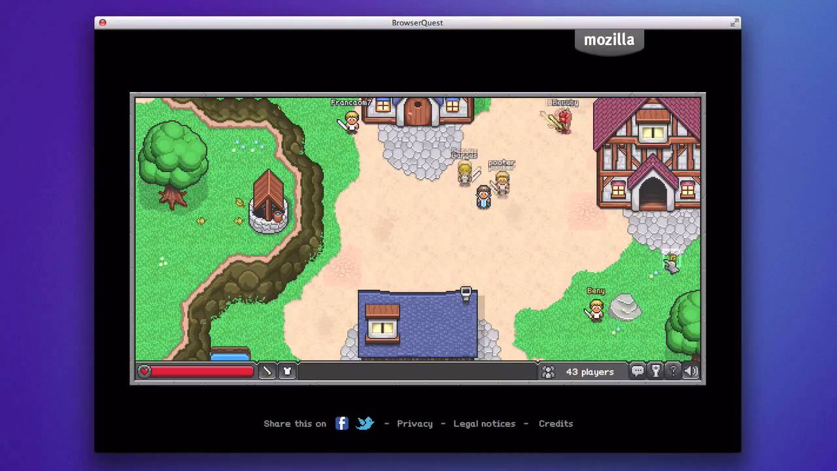Click the heart icon on health bar
Viewport: 837px width, 471px height.
tap(145, 372)
